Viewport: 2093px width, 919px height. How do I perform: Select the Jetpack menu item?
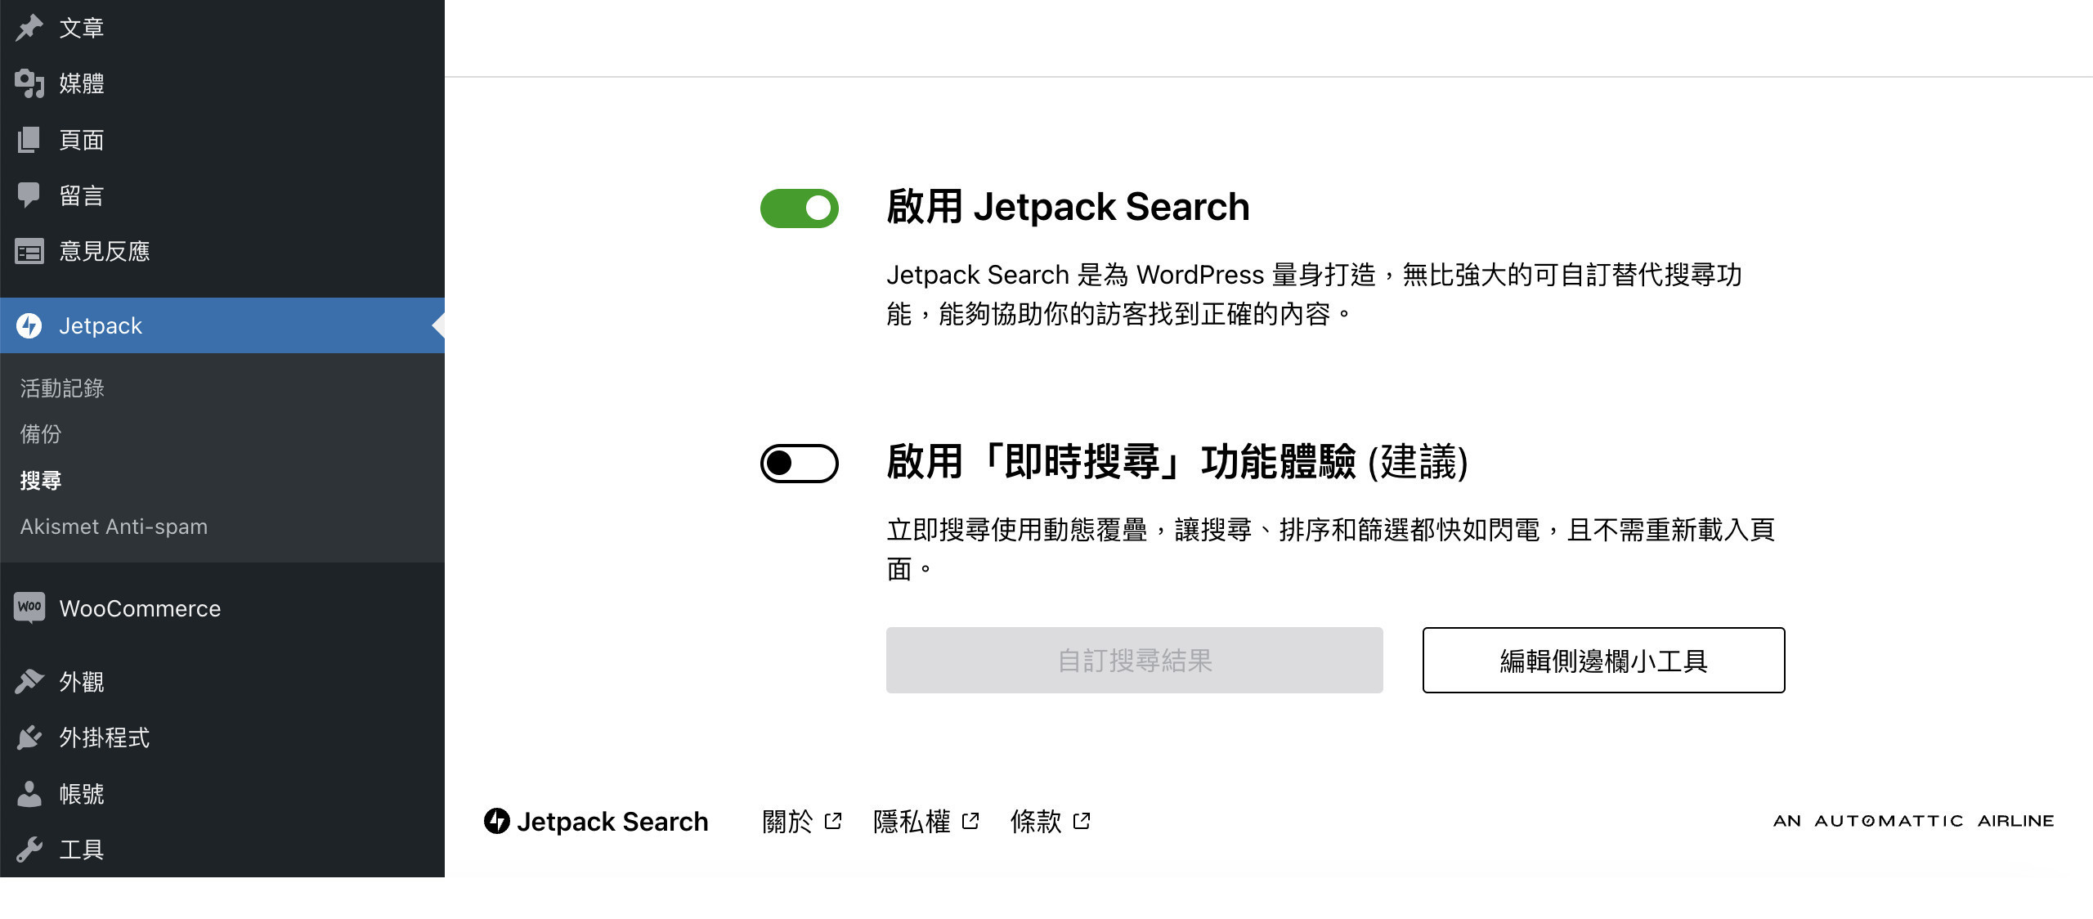[222, 325]
